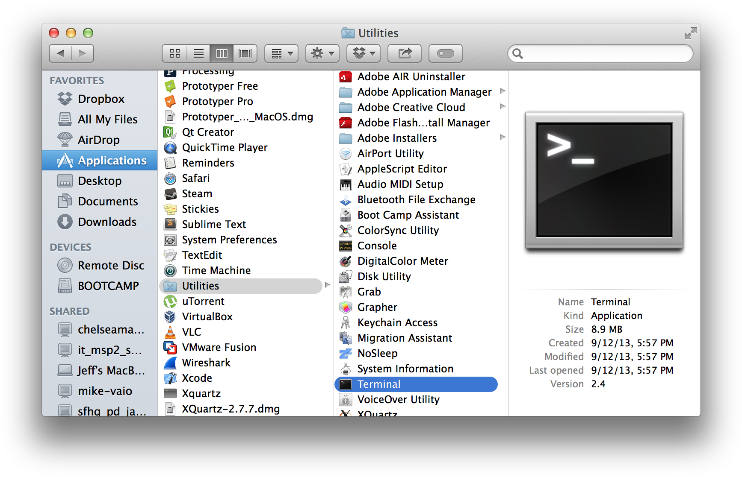Select Jeff's MacB… shared computer
Viewport: 742px width, 477px height.
click(100, 370)
